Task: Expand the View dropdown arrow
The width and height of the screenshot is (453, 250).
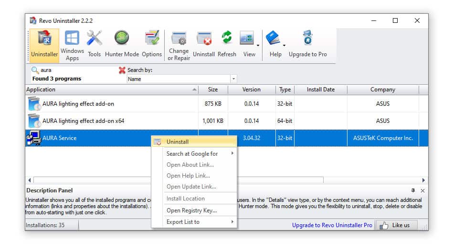Action: (258, 45)
